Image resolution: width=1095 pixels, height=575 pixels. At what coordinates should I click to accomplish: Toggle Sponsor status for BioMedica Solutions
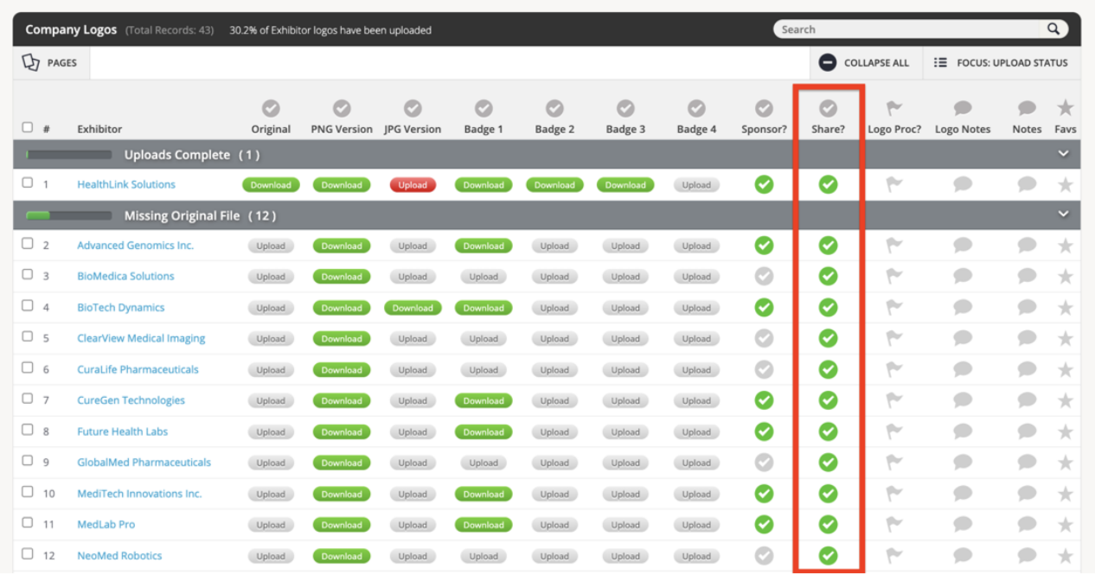pos(764,276)
